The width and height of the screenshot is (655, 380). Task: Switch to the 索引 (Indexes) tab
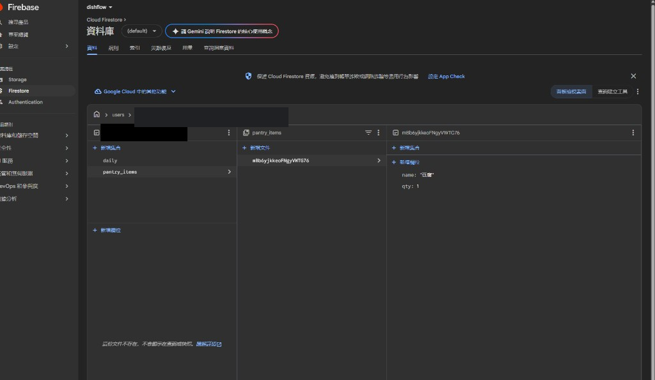[x=134, y=48]
